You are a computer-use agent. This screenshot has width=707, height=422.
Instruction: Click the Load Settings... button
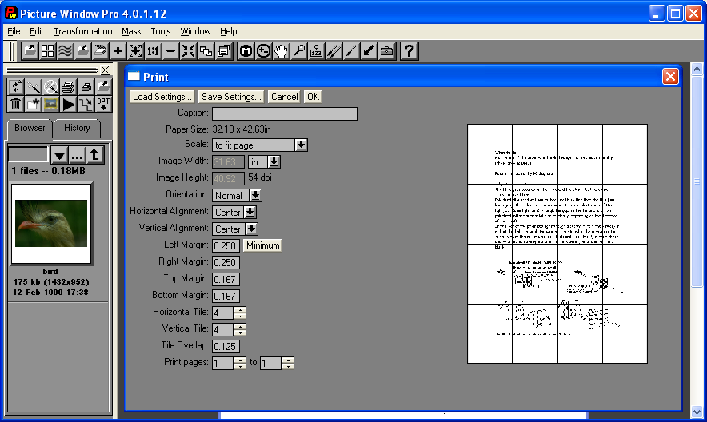(x=162, y=97)
